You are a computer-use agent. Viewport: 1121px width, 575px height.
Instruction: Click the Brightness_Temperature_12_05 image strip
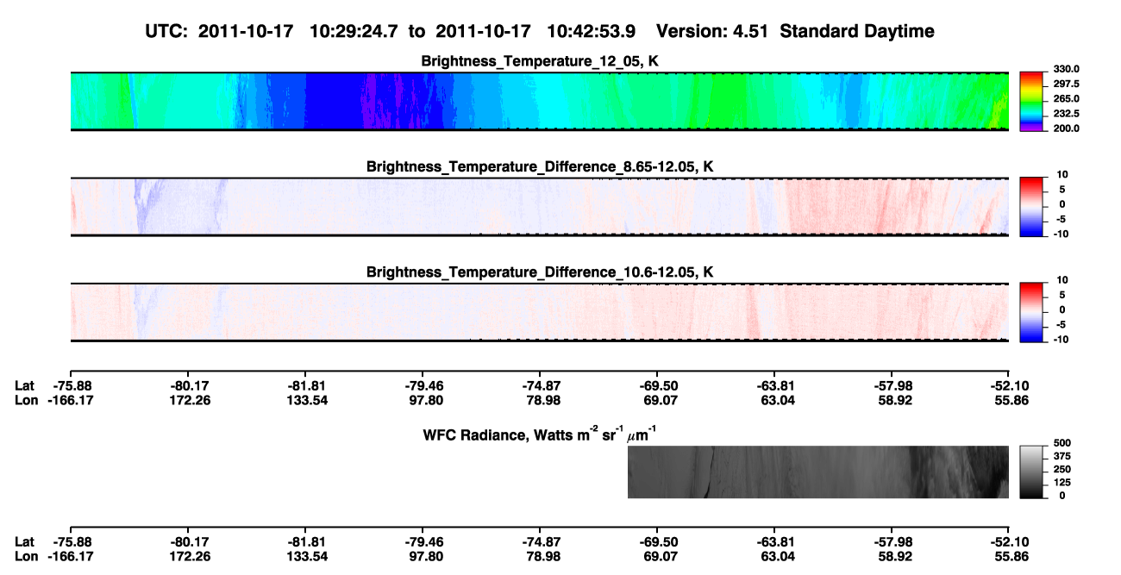coord(539,102)
